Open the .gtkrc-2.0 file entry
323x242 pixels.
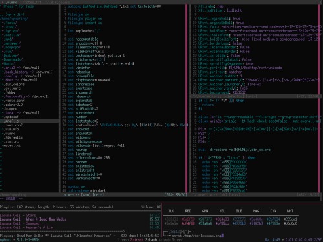13,105
